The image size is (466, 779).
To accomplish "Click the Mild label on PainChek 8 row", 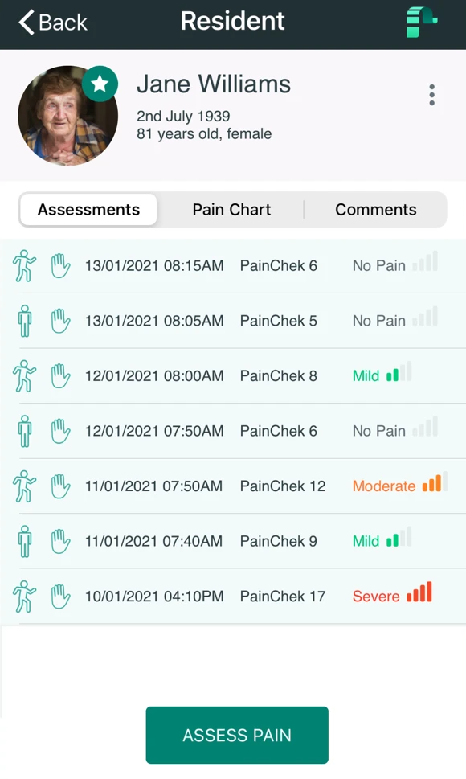I will pyautogui.click(x=366, y=376).
